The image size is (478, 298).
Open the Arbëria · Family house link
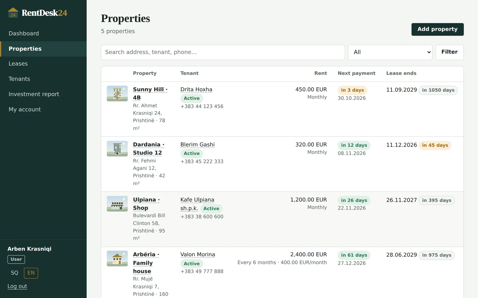tap(146, 263)
